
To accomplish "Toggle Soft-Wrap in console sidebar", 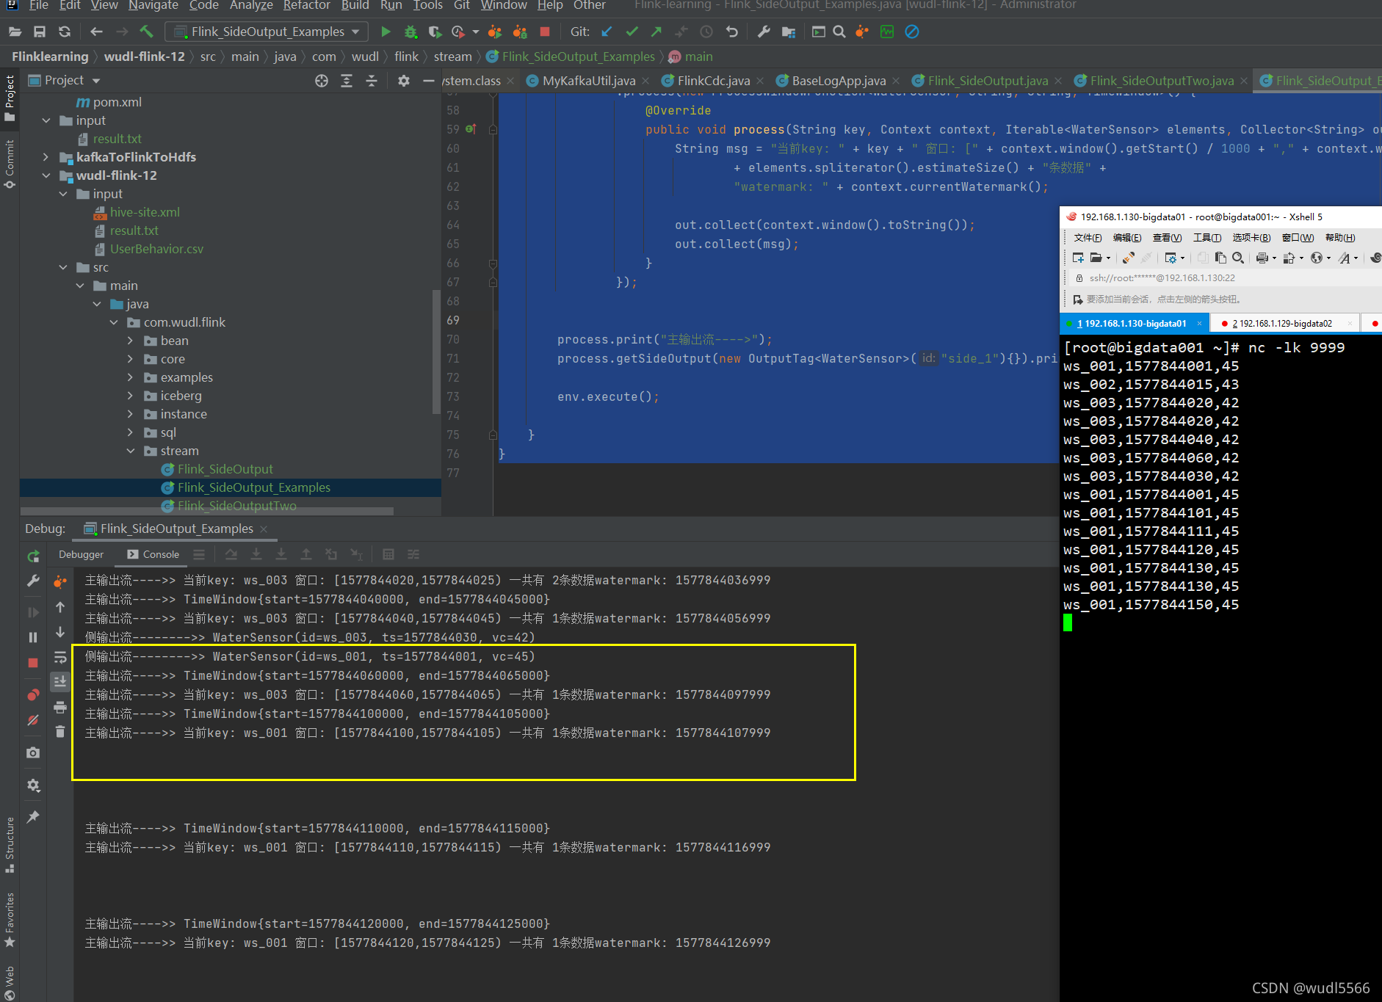I will (x=60, y=657).
